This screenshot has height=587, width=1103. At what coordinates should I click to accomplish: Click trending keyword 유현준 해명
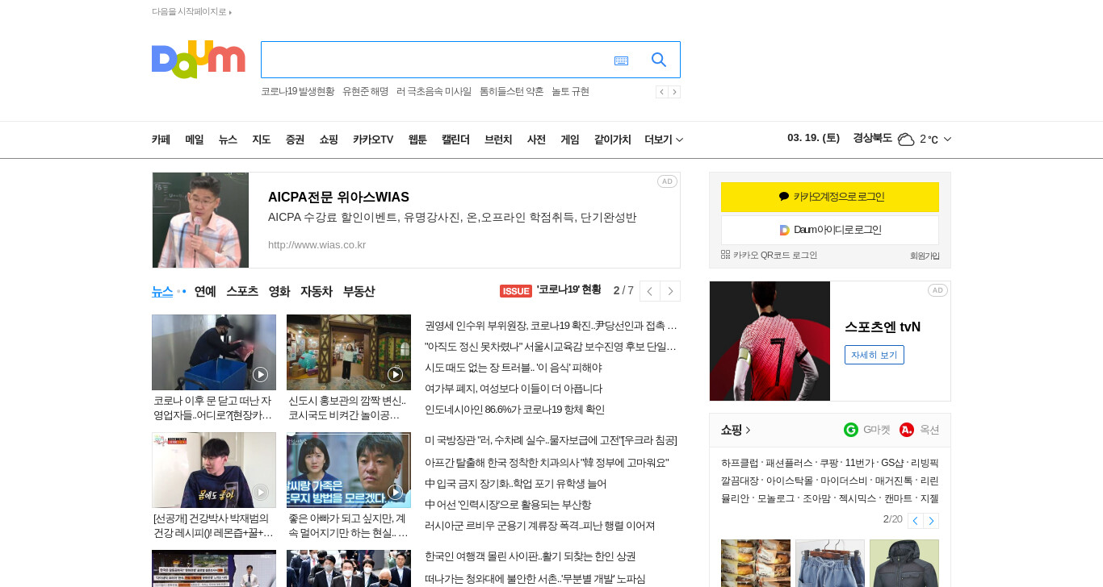click(x=365, y=92)
